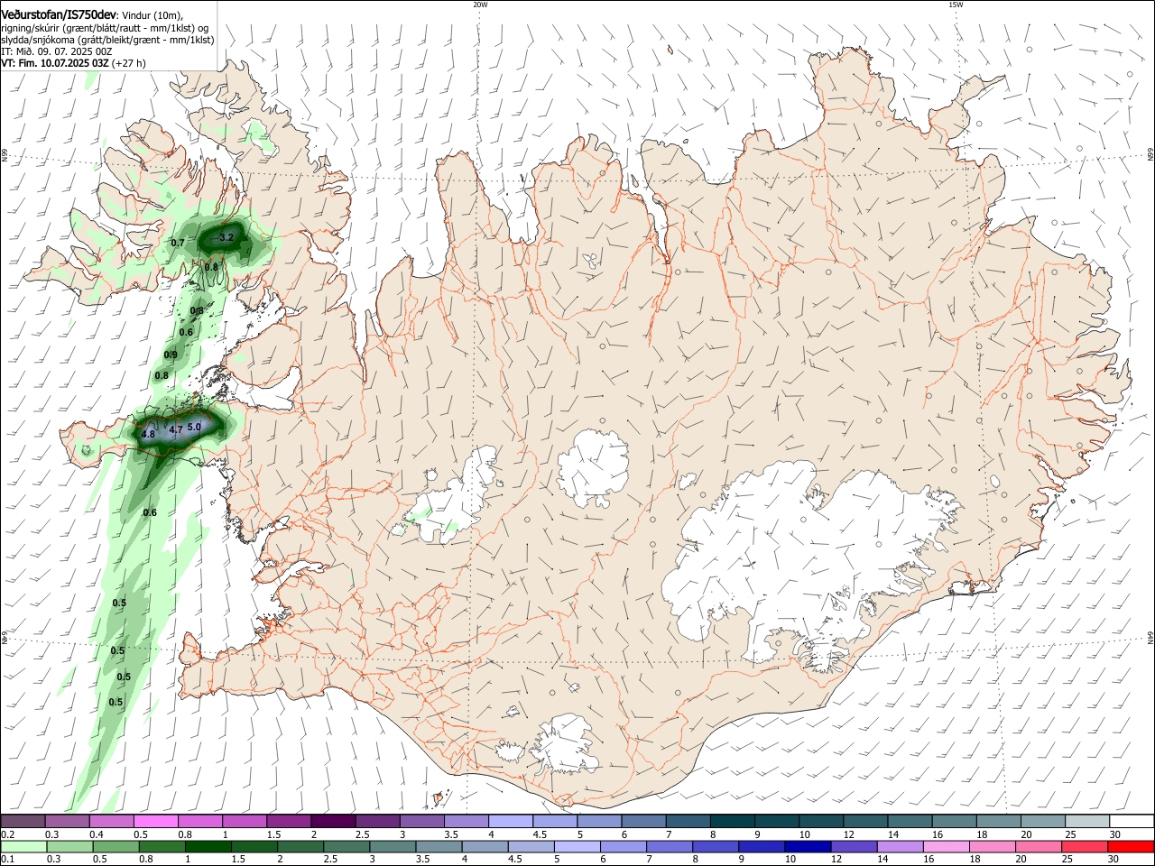Pick the snow legend swatch between 0.2 and 0.3
Screen dimensions: 1155x866
pos(23,821)
